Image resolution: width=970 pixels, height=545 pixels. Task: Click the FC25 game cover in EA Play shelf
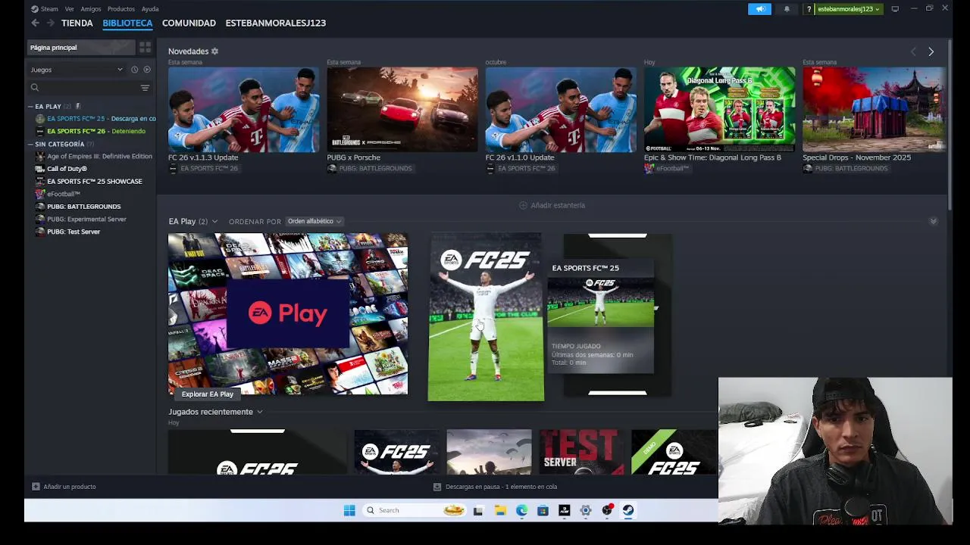click(486, 316)
